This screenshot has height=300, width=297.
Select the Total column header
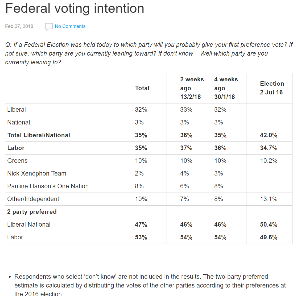[x=142, y=88]
